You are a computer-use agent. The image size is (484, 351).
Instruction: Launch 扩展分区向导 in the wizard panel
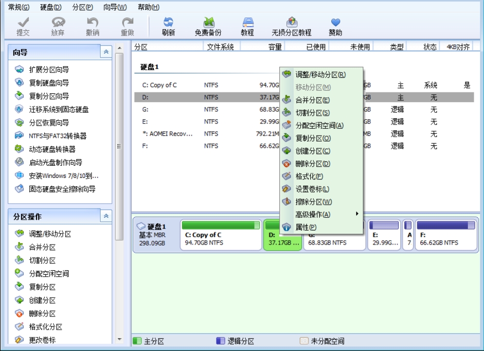[42, 70]
